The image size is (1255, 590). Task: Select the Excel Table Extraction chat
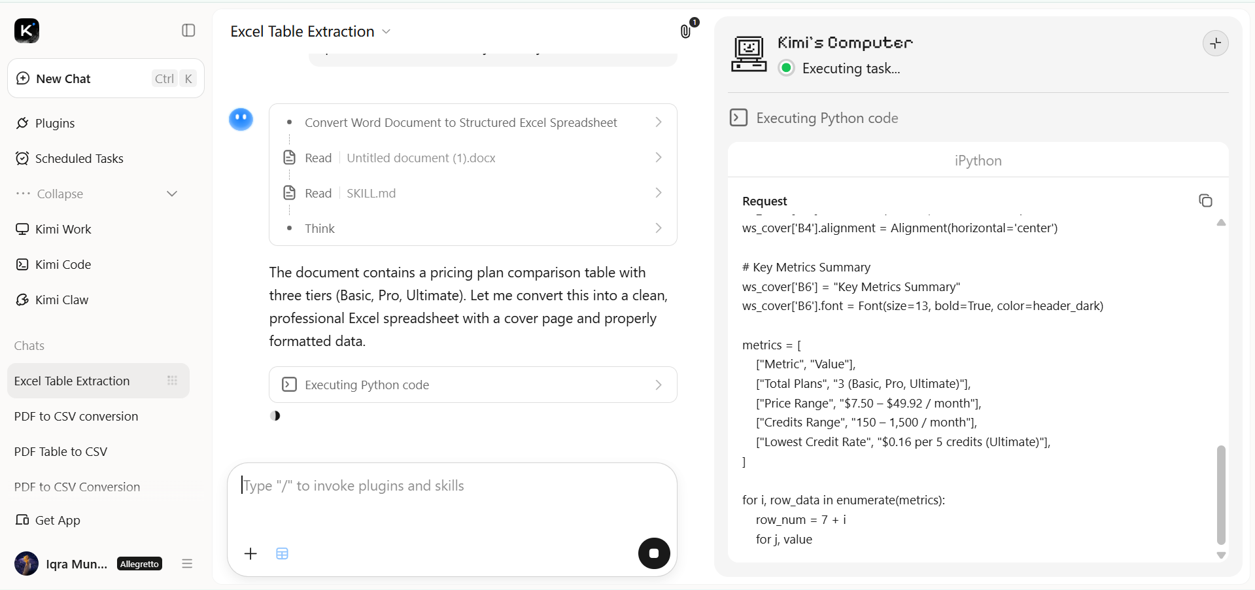pyautogui.click(x=98, y=381)
